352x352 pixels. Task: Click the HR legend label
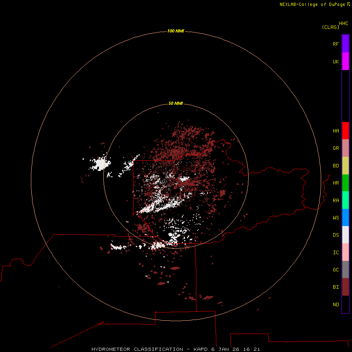click(x=336, y=183)
